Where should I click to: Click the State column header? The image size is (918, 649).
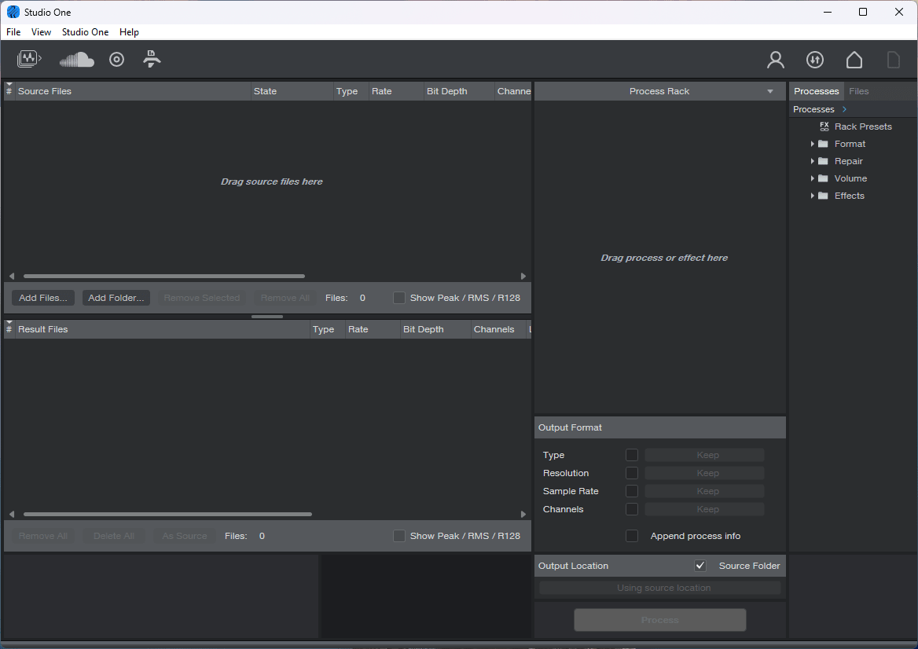point(292,91)
